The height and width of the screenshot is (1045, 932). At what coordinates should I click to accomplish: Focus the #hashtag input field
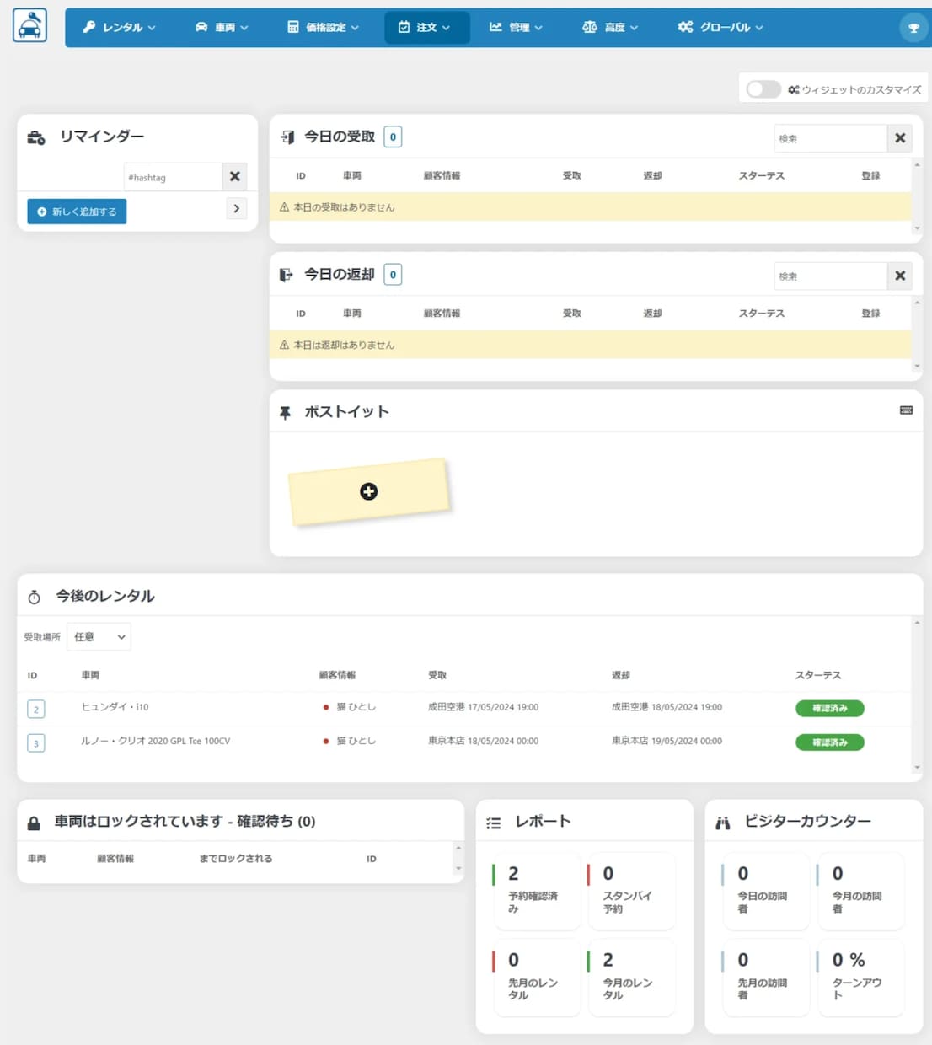tap(173, 177)
